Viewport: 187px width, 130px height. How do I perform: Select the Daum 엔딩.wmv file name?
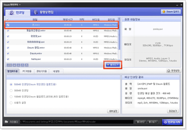[36, 48]
